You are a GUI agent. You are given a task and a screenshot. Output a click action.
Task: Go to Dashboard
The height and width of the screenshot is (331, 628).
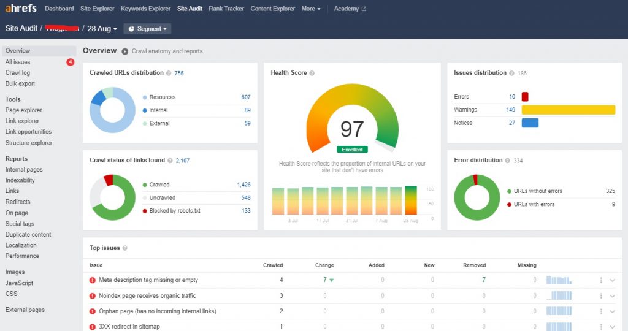59,9
